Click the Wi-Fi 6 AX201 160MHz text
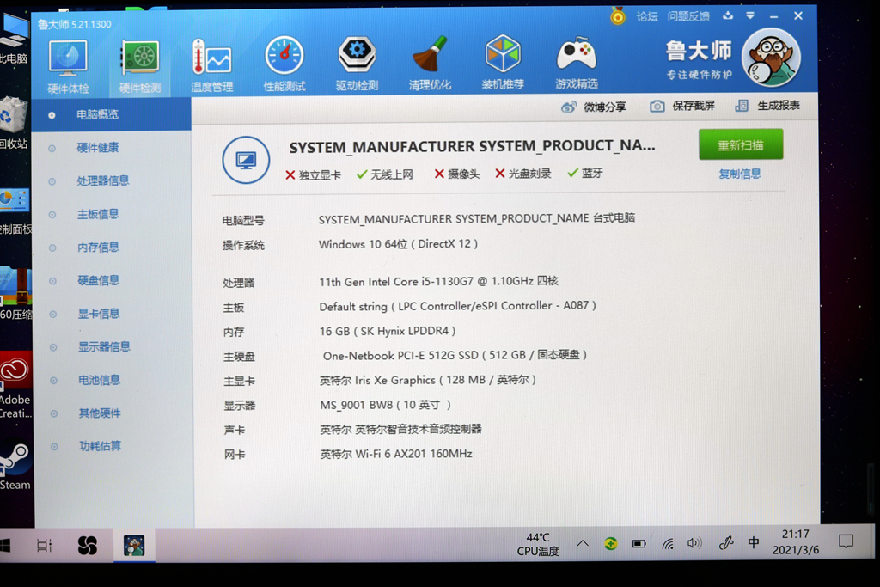Image resolution: width=880 pixels, height=587 pixels. 395,454
